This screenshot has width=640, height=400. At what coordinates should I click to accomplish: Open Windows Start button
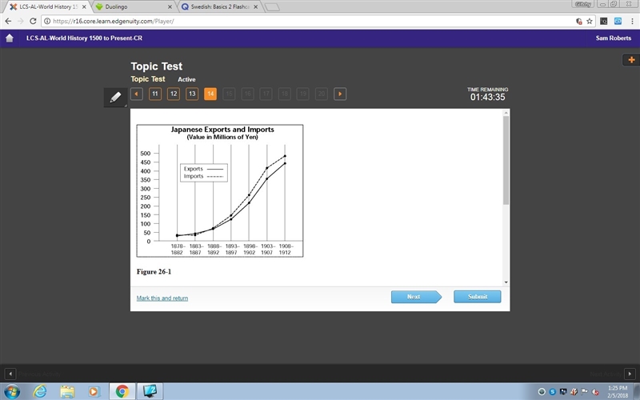[x=11, y=392]
